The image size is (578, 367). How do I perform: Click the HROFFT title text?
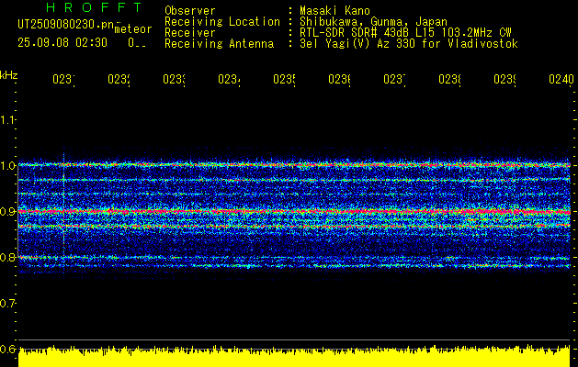coord(94,7)
